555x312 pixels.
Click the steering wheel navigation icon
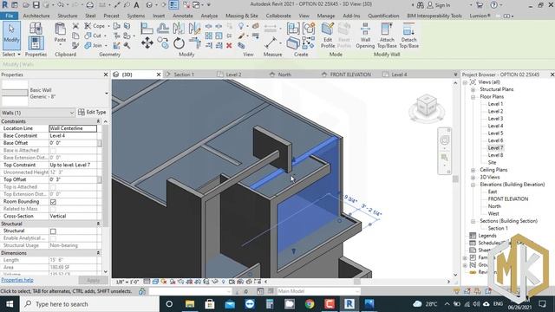pyautogui.click(x=445, y=140)
